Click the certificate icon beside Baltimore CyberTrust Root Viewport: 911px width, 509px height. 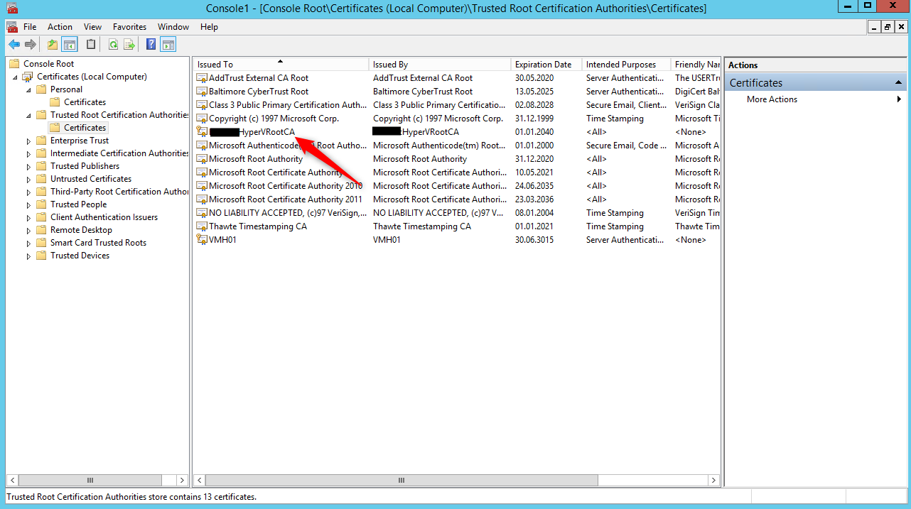pyautogui.click(x=202, y=92)
